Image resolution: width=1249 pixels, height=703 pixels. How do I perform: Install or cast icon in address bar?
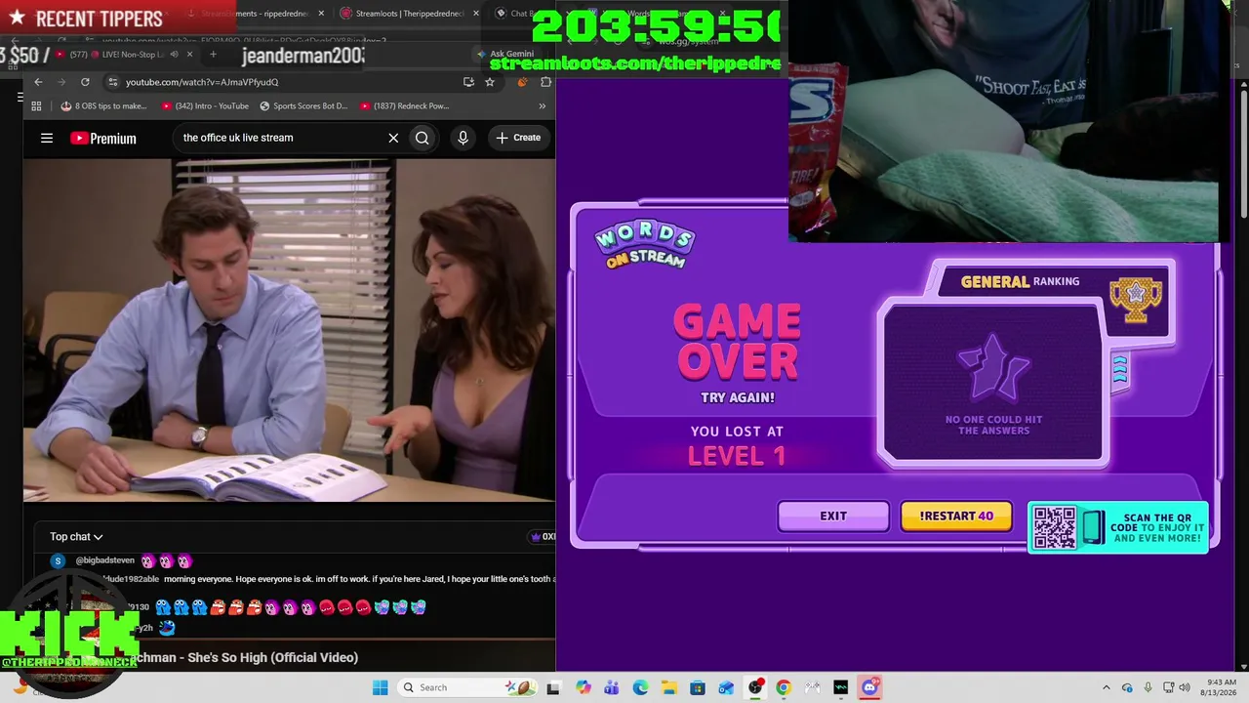click(x=469, y=82)
